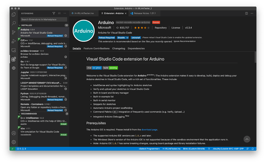Open the Search view in activity bar
Image resolution: width=266 pixels, height=163 pixels.
13,23
